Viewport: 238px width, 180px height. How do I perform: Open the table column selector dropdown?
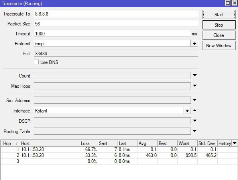pos(234,143)
